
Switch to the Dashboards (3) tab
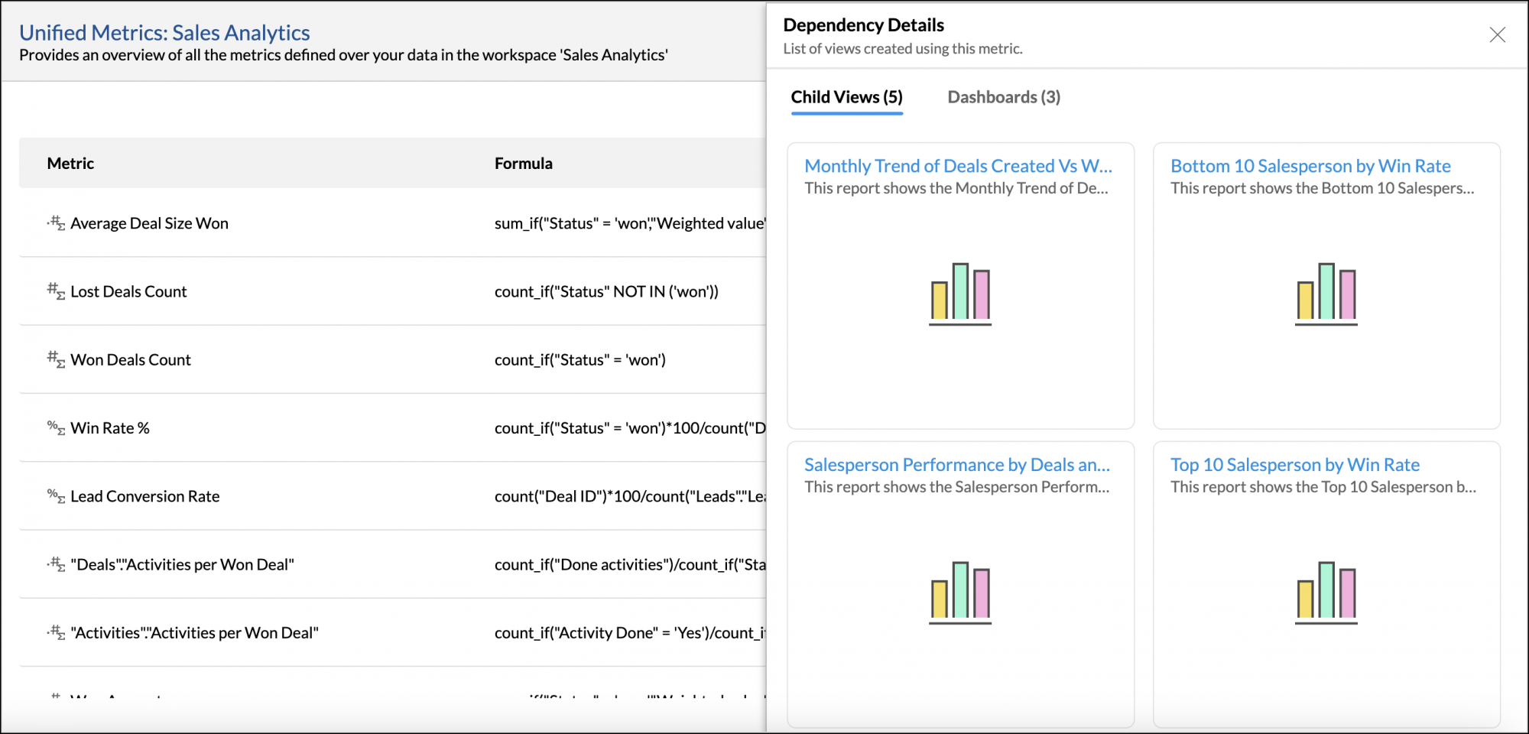[x=1002, y=97]
